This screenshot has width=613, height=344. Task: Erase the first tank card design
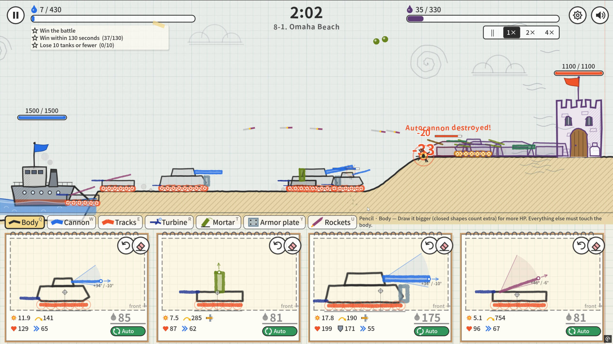pyautogui.click(x=141, y=246)
